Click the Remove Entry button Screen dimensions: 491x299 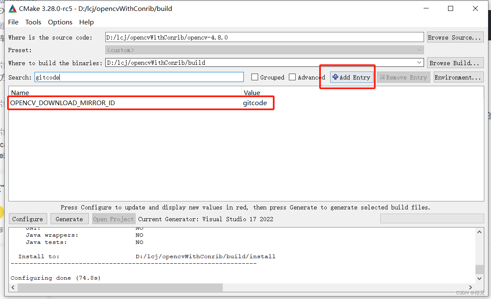tap(403, 77)
